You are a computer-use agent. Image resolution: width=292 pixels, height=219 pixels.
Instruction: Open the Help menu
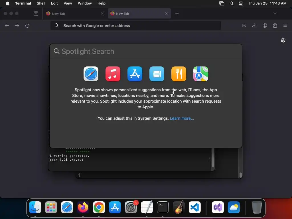click(x=102, y=3)
